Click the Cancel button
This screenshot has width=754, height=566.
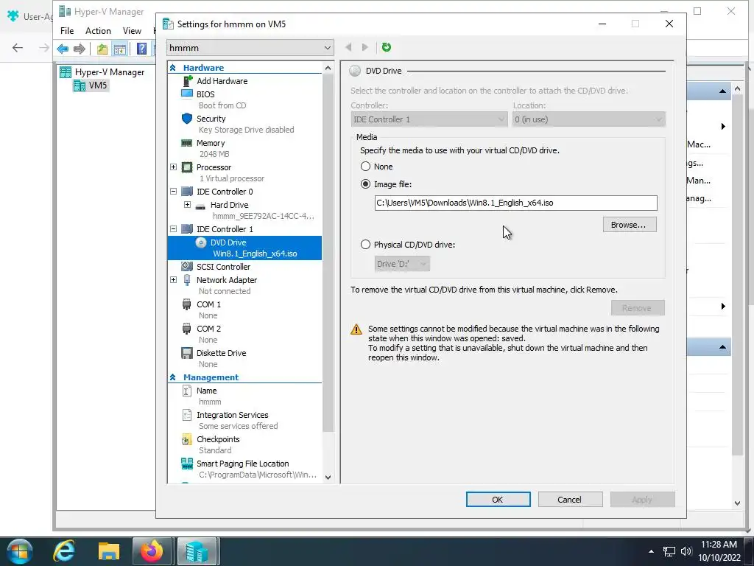pos(571,500)
